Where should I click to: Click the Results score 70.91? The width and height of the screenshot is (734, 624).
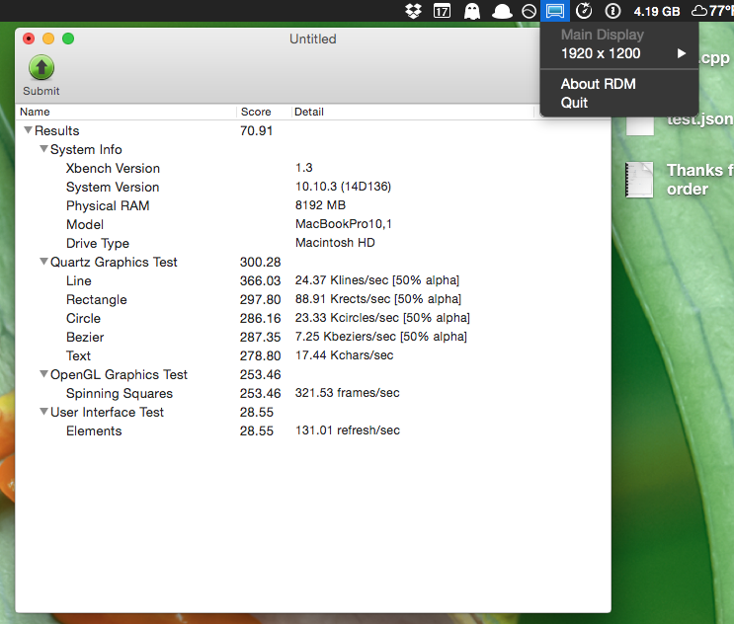pyautogui.click(x=256, y=130)
